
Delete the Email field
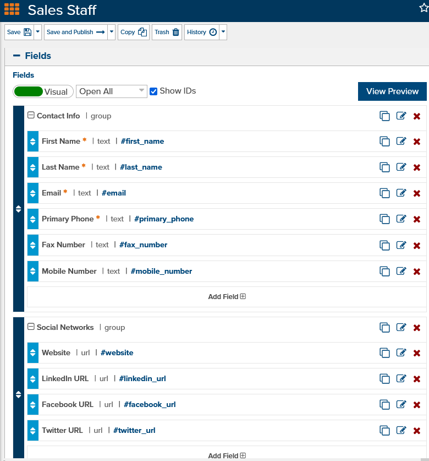(417, 193)
